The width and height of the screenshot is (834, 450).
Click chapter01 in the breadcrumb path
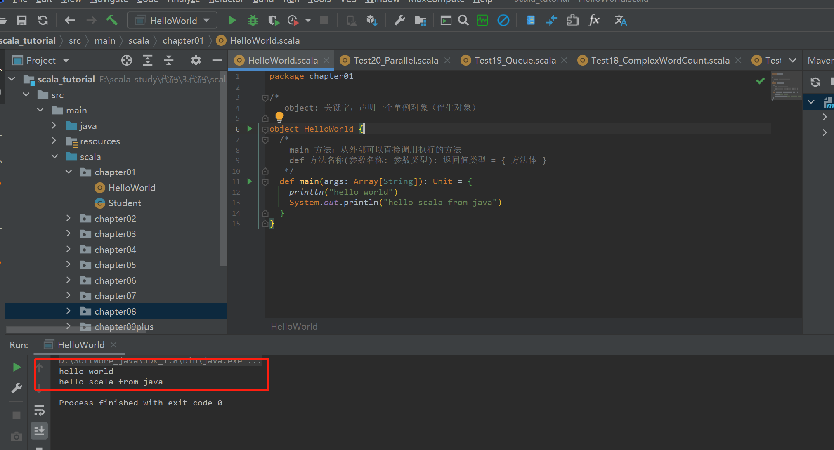point(183,40)
